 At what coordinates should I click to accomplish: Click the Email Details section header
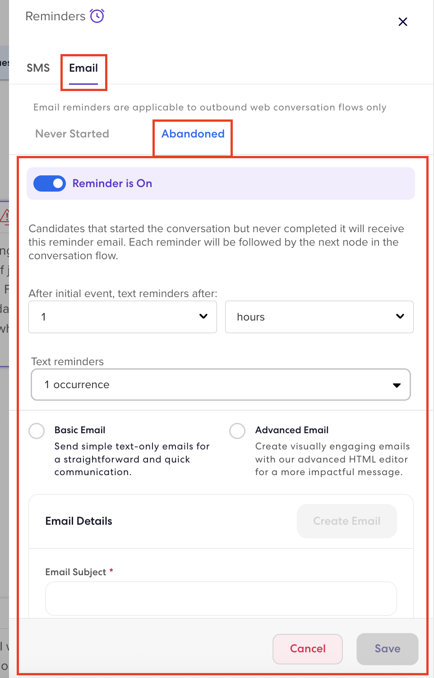79,521
